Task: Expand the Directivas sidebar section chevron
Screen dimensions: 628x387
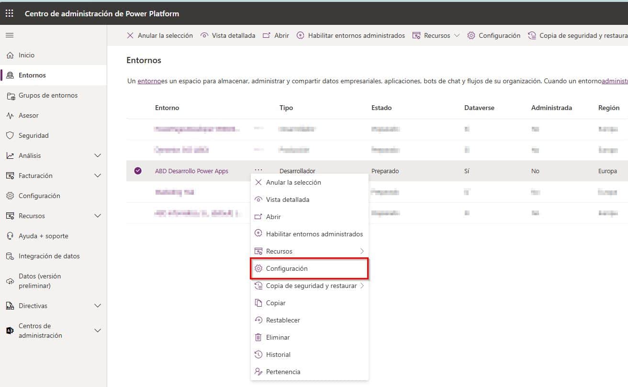Action: (98, 306)
